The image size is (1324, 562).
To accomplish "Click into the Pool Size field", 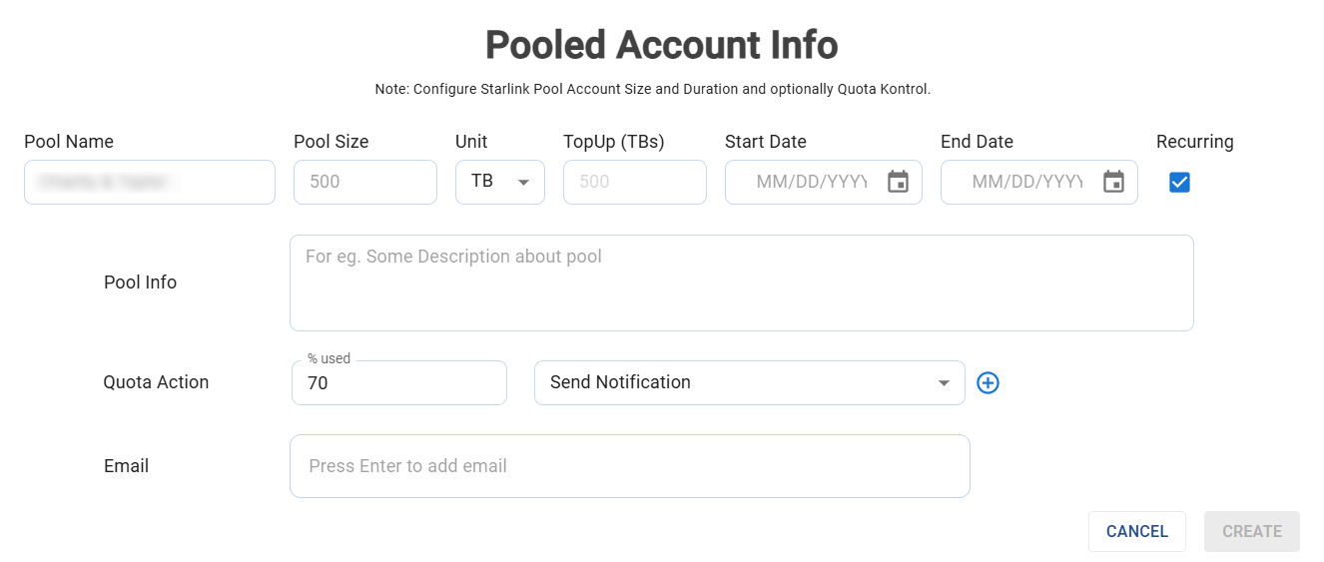I will [364, 182].
